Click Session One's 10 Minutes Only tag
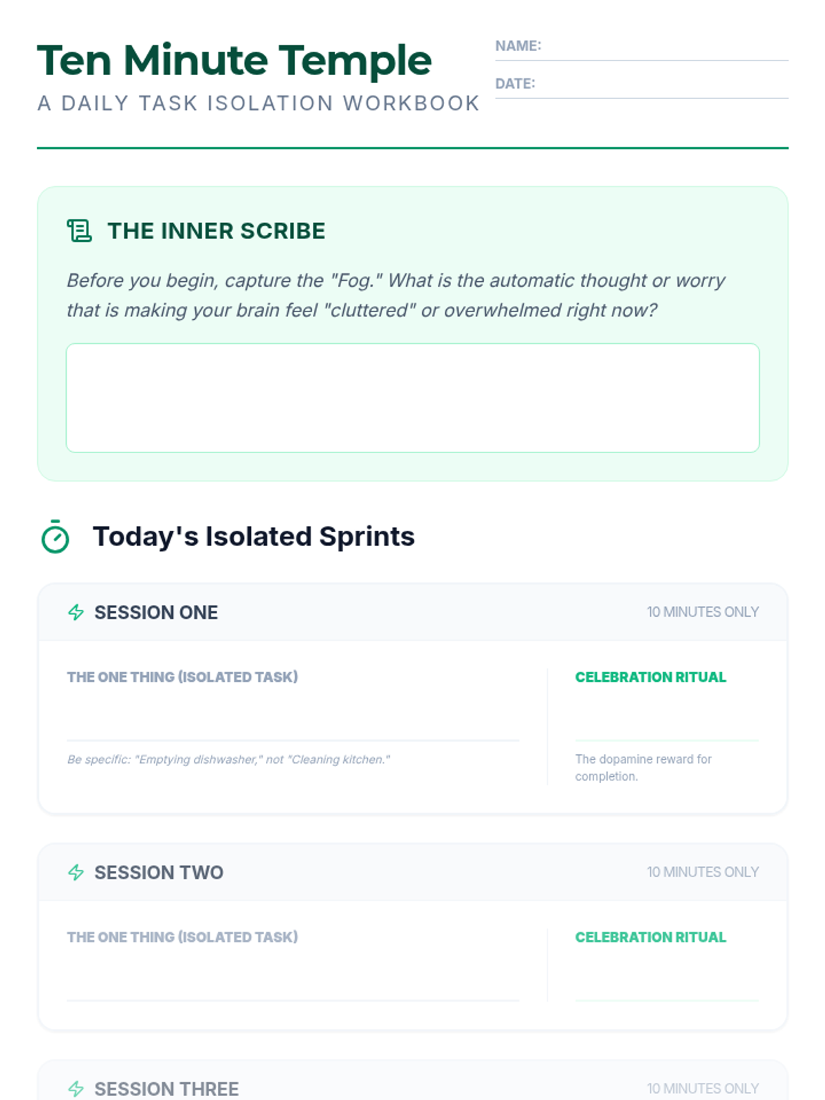Viewport: 825px width, 1100px height. pos(703,612)
